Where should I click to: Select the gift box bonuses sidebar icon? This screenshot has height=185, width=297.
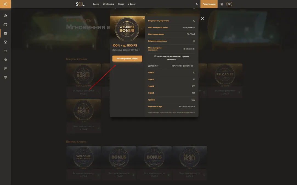[x=5, y=33]
